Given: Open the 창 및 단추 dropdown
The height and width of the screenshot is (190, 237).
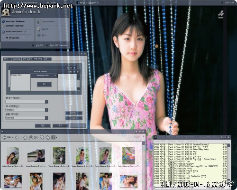Looking at the screenshot, I should click(46, 102).
